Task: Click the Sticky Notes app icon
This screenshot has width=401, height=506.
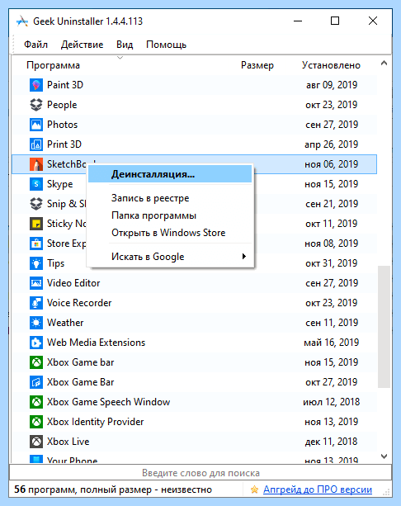Action: 36,224
